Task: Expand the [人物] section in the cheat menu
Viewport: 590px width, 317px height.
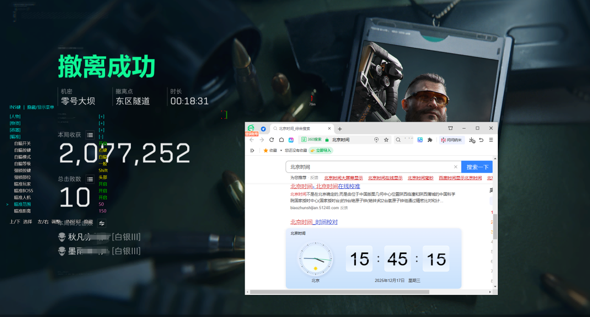Action: 15,117
